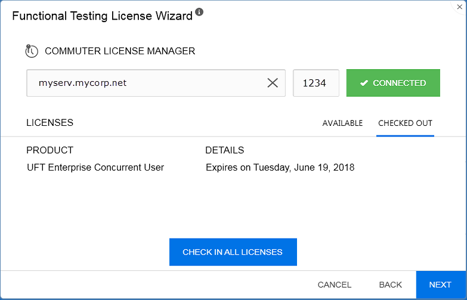
Task: Select the UFT Enterprise Concurrent User license
Action: [x=95, y=168]
